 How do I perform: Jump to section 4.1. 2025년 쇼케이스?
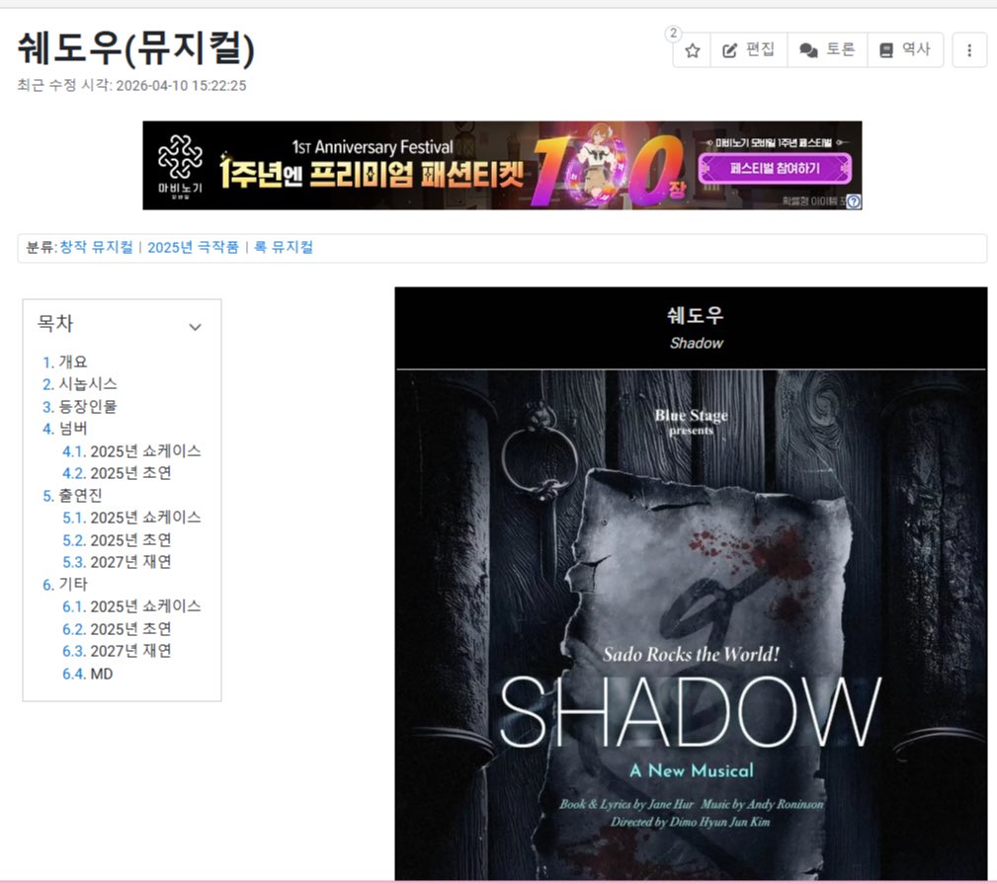coord(131,451)
